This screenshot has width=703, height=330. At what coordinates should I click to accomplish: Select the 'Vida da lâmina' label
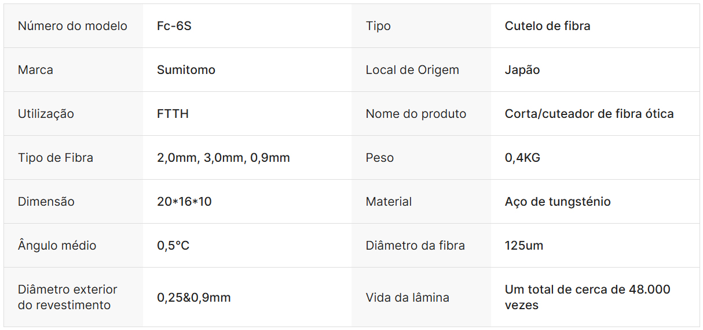pos(407,298)
